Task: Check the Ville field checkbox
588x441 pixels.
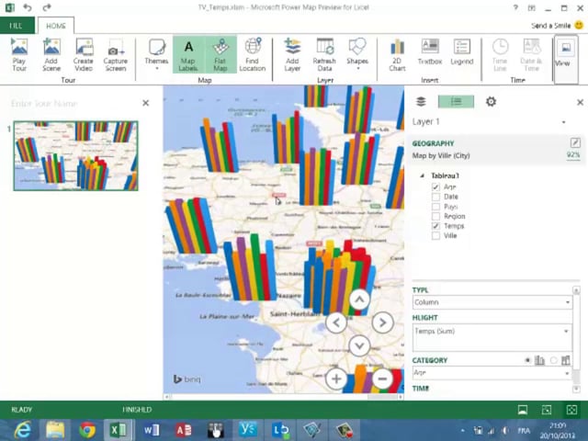Action: tap(435, 235)
